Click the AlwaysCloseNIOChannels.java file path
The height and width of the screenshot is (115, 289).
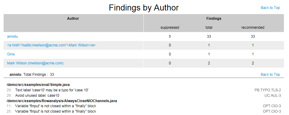[62, 101]
